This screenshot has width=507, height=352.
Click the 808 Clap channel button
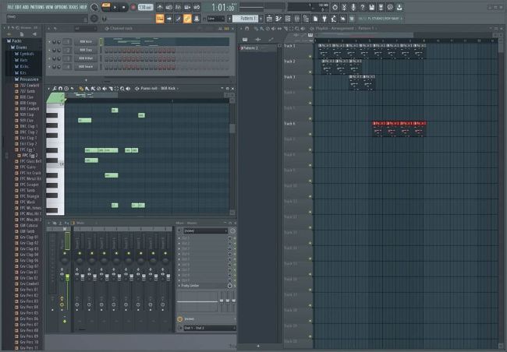(x=86, y=49)
